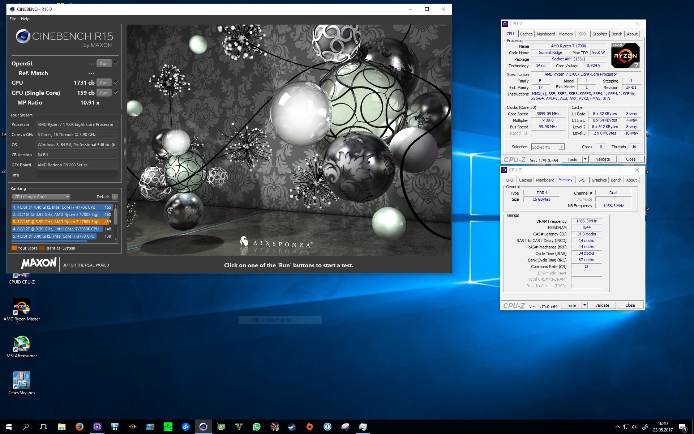
Task: Toggle the CPU test checkbox
Action: pos(116,82)
